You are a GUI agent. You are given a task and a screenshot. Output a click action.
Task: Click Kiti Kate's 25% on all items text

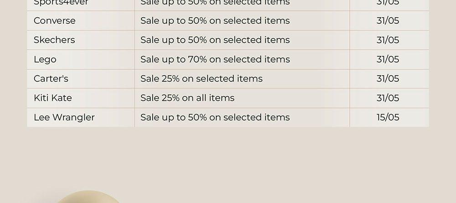[187, 98]
